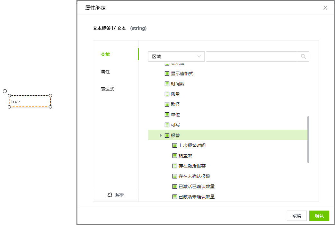Switch to the 属性 tab

(x=105, y=72)
